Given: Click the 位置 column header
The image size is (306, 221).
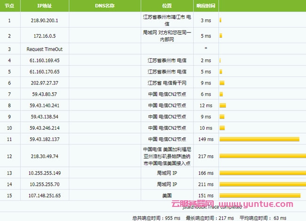Looking at the screenshot, I should (x=167, y=6).
